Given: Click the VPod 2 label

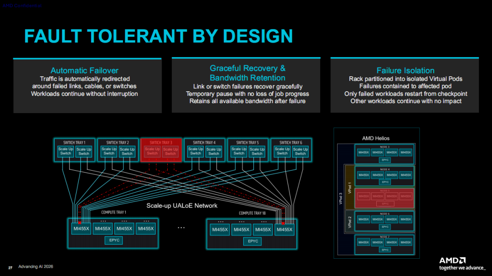Looking at the screenshot, I should click(349, 222).
